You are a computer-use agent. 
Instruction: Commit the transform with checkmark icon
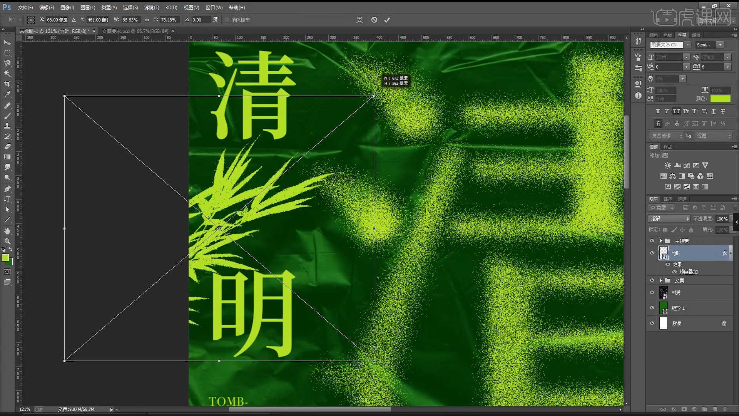coord(387,20)
